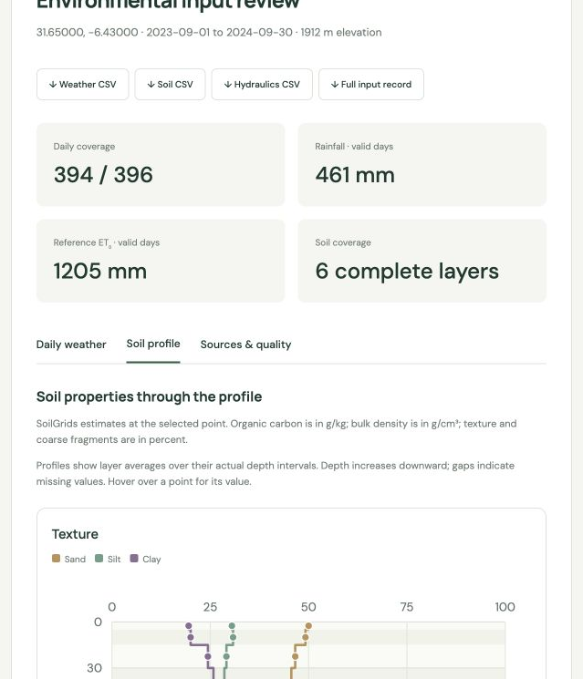This screenshot has width=583, height=679.
Task: Toggle the Sand series in legend
Action: (69, 559)
